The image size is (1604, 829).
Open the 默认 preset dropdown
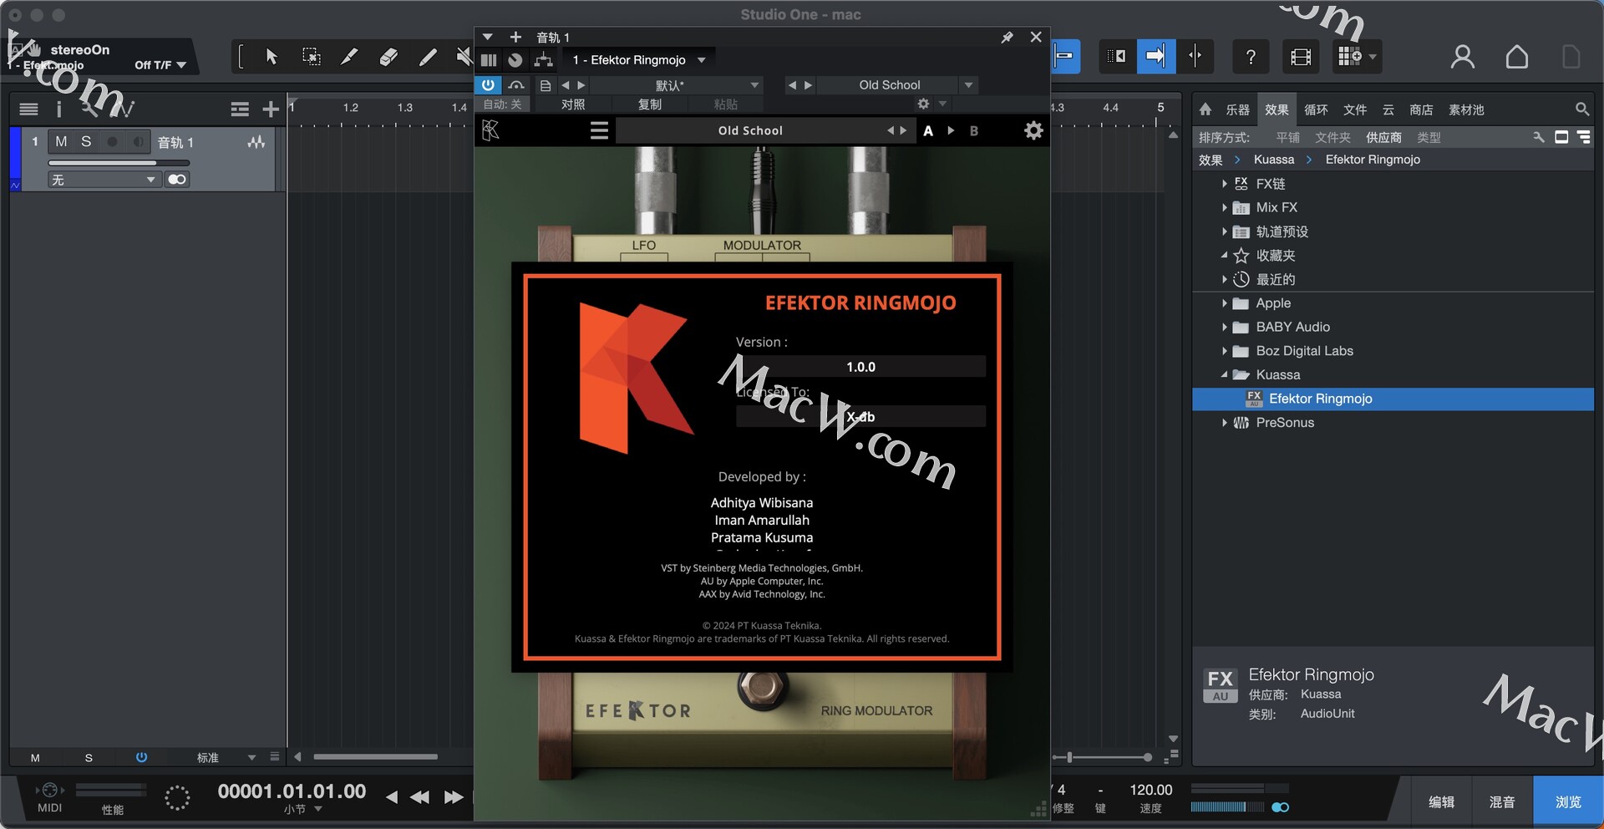point(754,85)
